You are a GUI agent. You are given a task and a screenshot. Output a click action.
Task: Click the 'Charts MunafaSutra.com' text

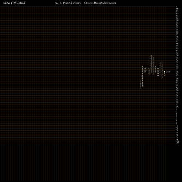pos(100,3)
